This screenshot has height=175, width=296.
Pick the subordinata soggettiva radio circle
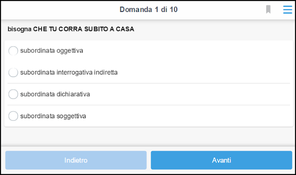13,116
